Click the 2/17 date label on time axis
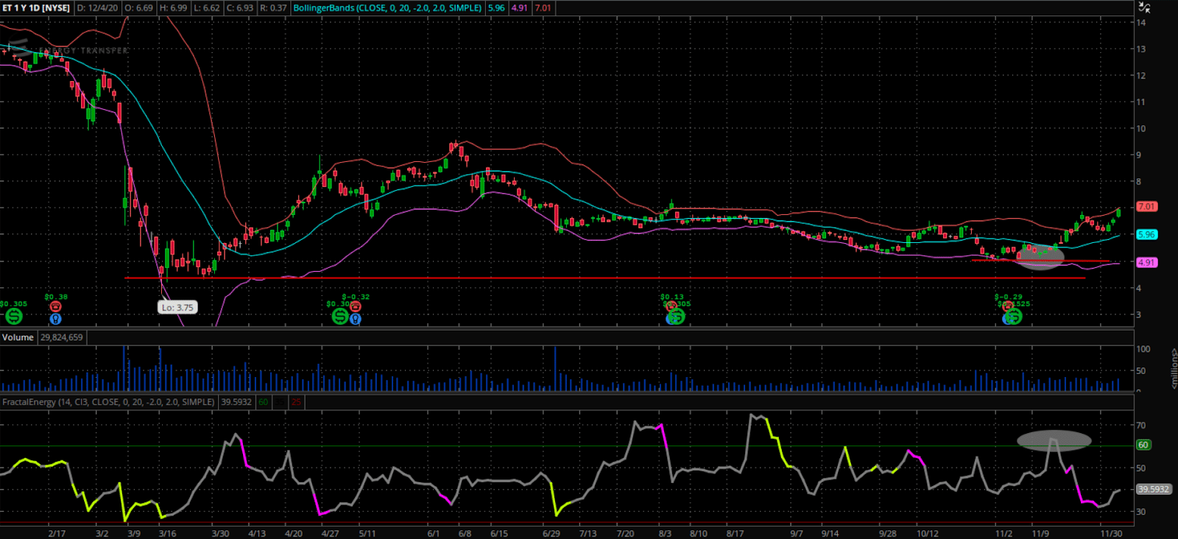 [x=57, y=534]
